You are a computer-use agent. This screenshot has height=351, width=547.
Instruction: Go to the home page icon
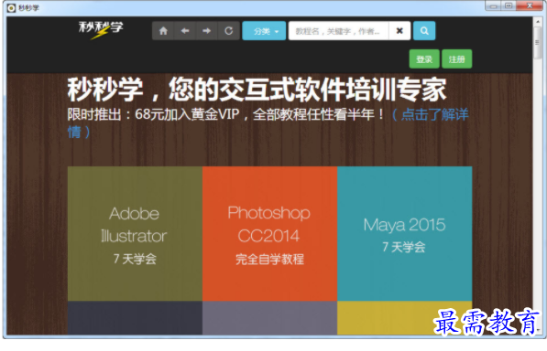tap(163, 31)
